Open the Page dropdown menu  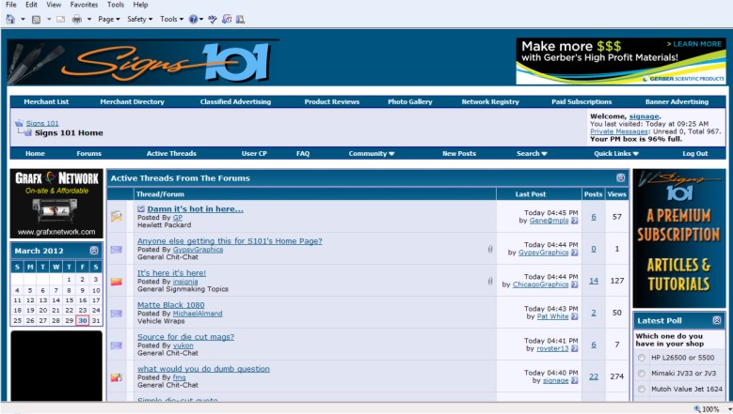(x=109, y=19)
